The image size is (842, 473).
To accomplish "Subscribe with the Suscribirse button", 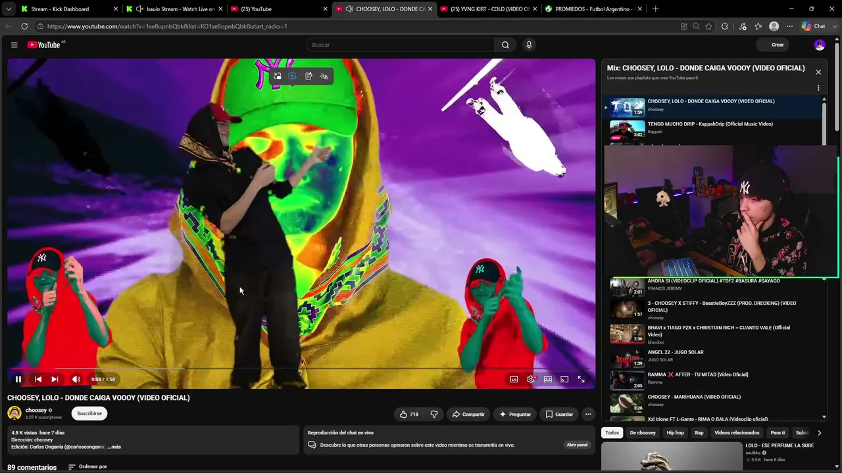I will [x=89, y=414].
